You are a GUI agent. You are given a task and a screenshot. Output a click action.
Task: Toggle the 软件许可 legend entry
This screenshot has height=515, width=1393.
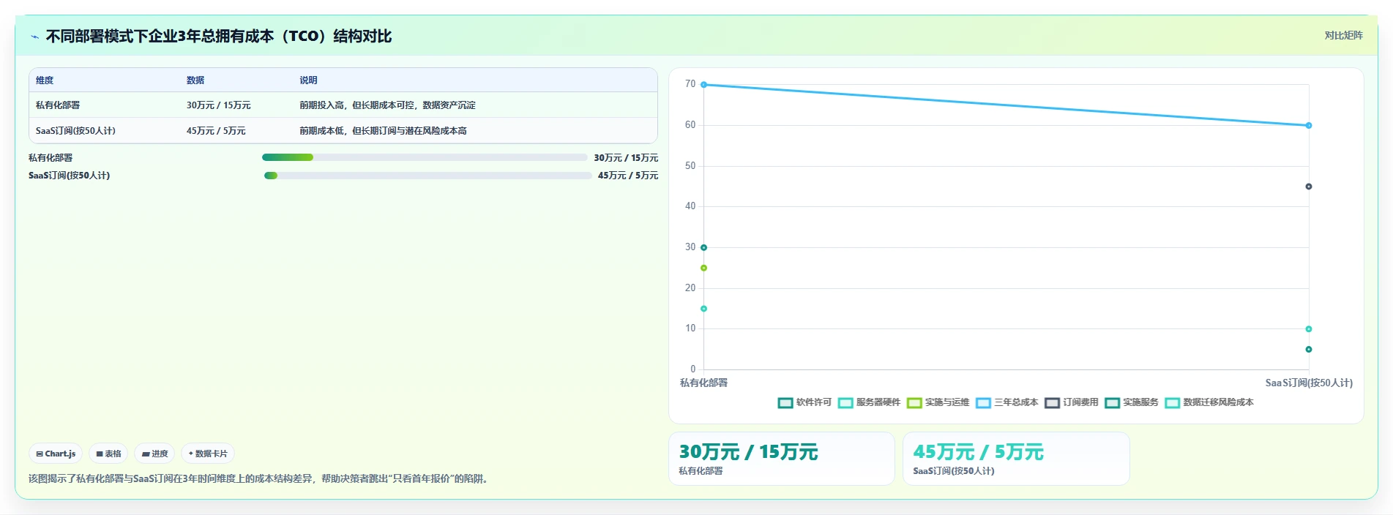[804, 402]
